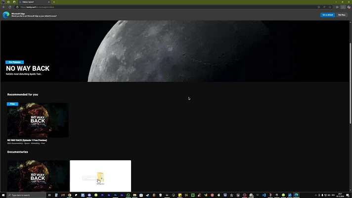Open the NO WAY BACK Episode 1 Free Preview thumbnail
Viewport: 352px width, 198px height.
[38, 120]
